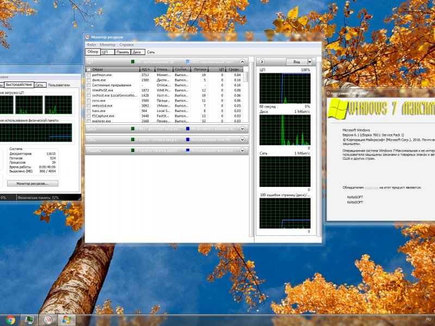Viewport: 435px width, 326px height.
Task: Sort by the ИД п... column header
Action: [147, 70]
